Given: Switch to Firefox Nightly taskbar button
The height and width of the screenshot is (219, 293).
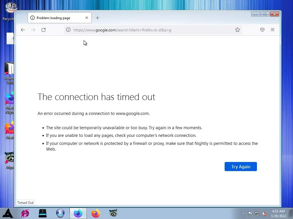Looking at the screenshot, I should pyautogui.click(x=78, y=213).
